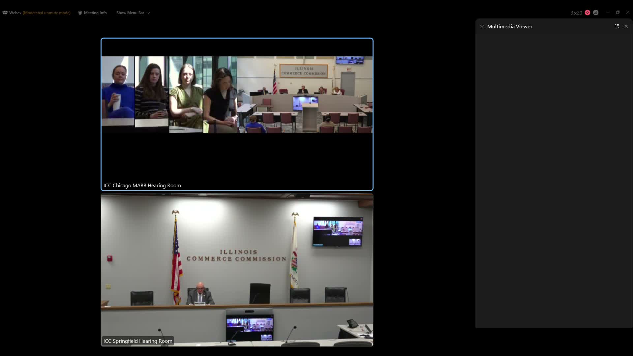Open the network signal quality indicator
The width and height of the screenshot is (633, 356).
[595, 13]
